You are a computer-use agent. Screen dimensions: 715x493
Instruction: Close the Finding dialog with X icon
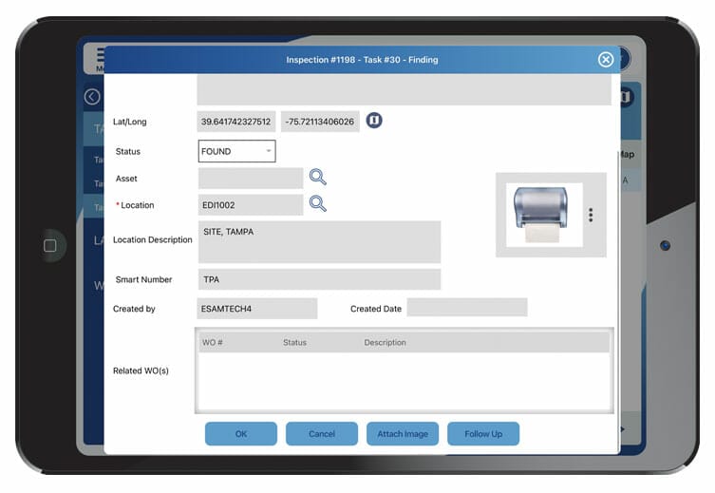pyautogui.click(x=606, y=60)
